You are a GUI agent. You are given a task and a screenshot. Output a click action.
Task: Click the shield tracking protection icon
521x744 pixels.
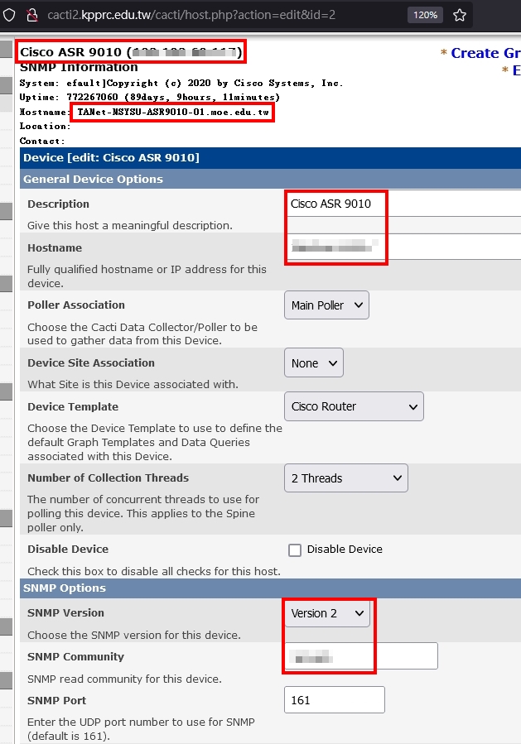click(x=8, y=15)
